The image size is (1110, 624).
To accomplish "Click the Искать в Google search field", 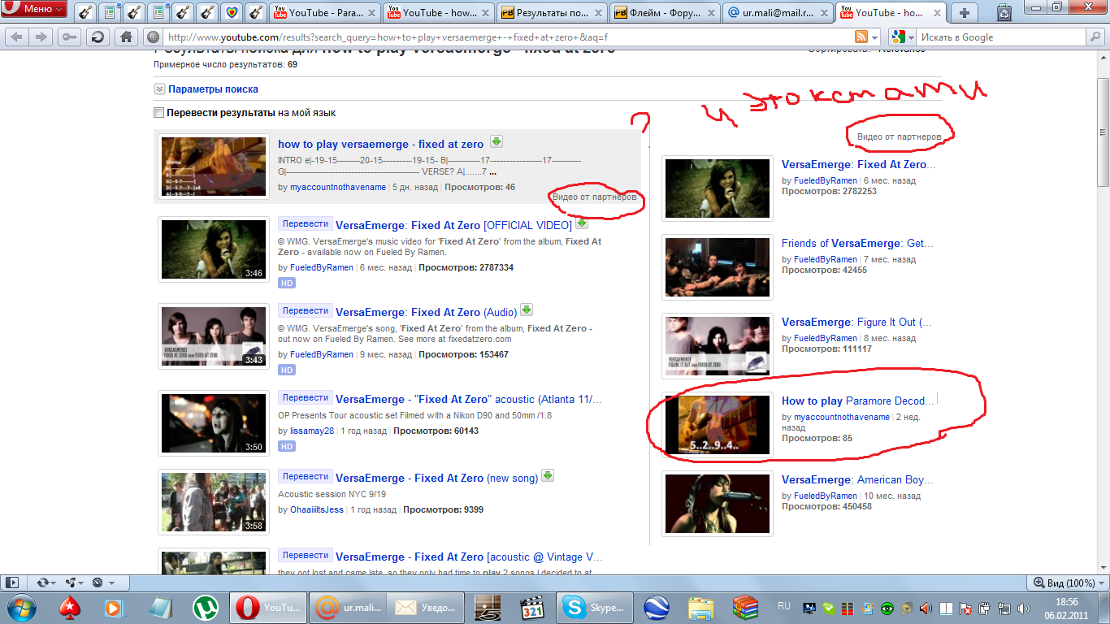I will pos(1001,37).
